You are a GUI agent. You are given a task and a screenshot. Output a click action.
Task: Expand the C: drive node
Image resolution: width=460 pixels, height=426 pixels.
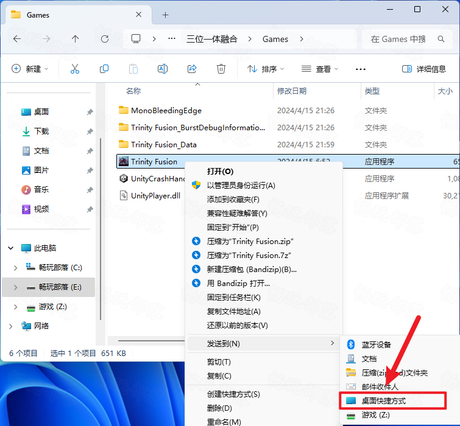click(16, 268)
